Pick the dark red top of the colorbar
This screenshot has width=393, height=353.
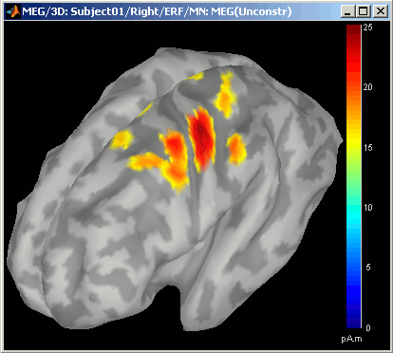(354, 31)
